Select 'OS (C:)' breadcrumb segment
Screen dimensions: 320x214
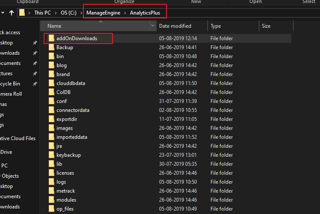(x=68, y=13)
